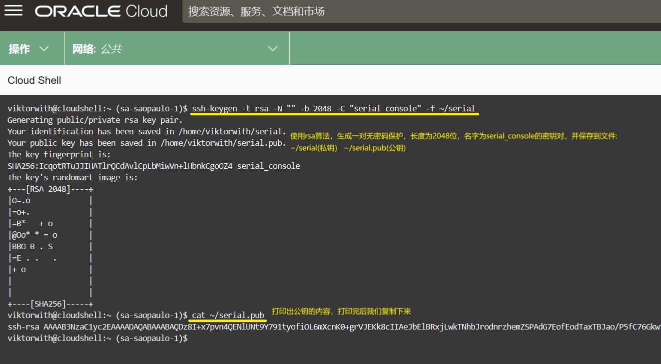Open the 网络: 公共 network dropdown
This screenshot has width=661, height=364.
point(175,48)
